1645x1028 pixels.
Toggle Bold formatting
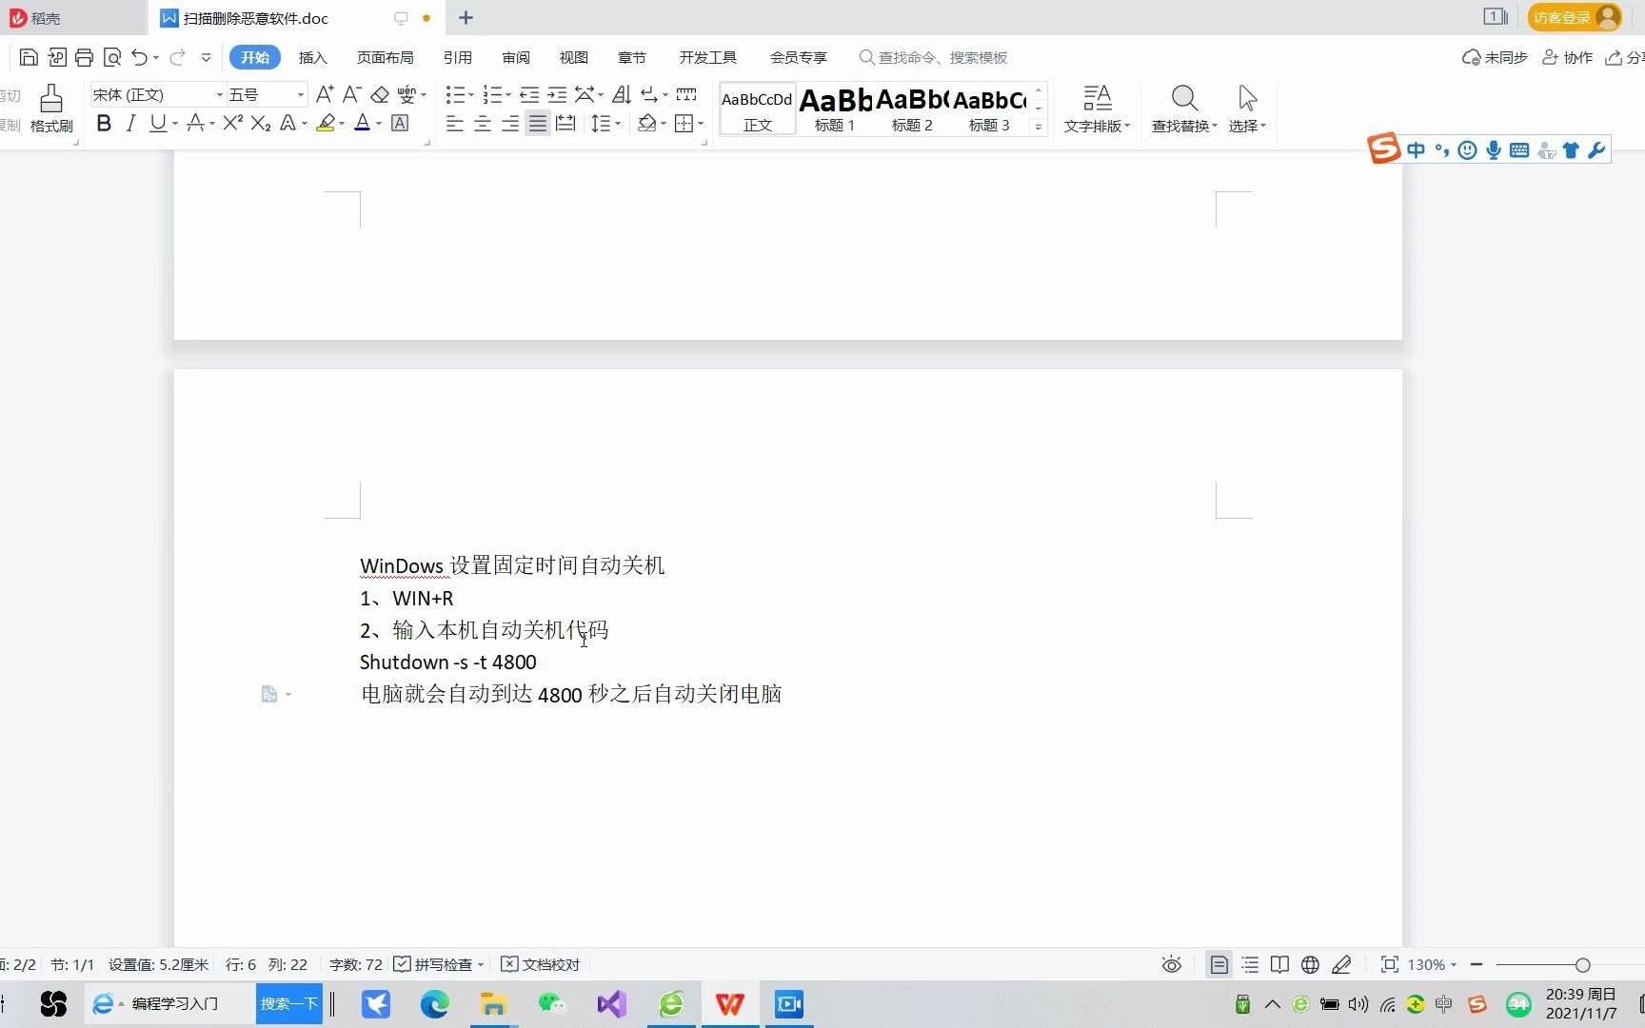[104, 123]
